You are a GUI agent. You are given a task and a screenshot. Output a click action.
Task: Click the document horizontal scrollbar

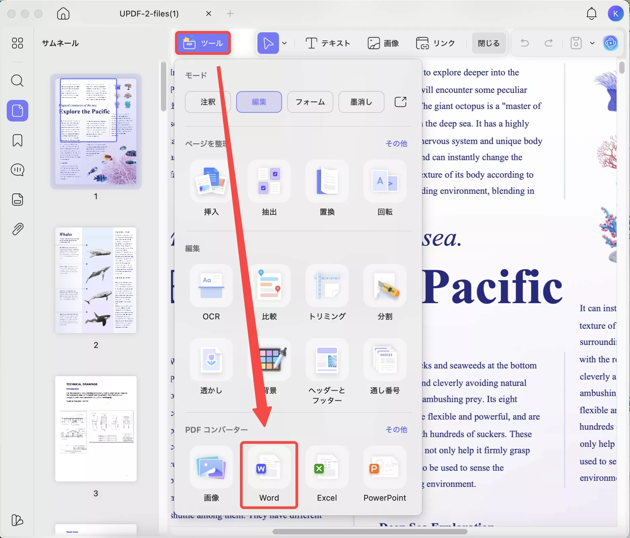[370, 531]
